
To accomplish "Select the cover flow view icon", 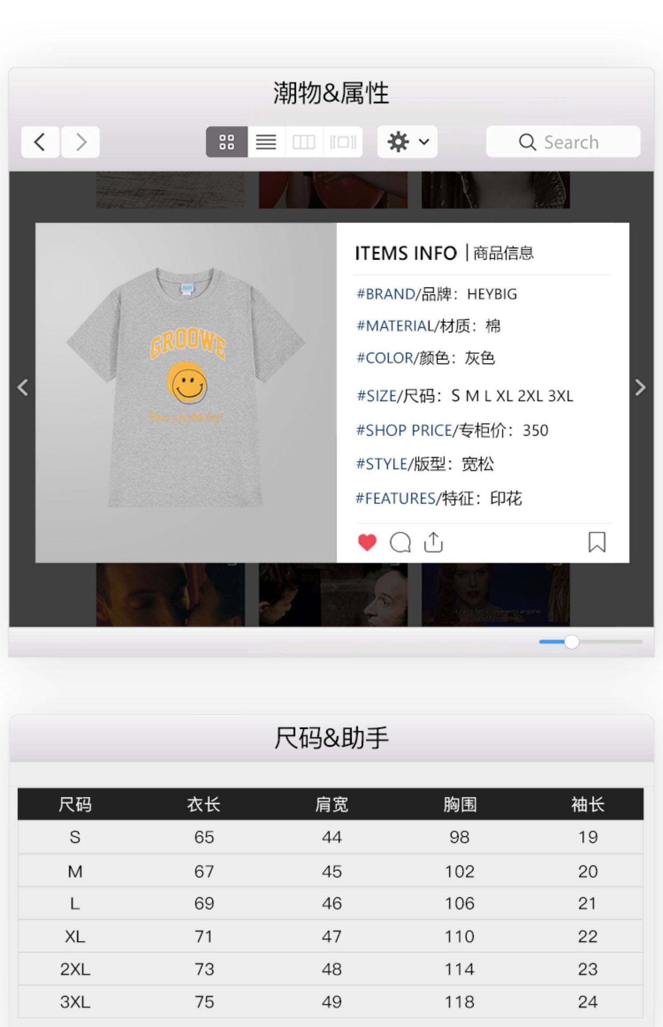I will pyautogui.click(x=343, y=142).
